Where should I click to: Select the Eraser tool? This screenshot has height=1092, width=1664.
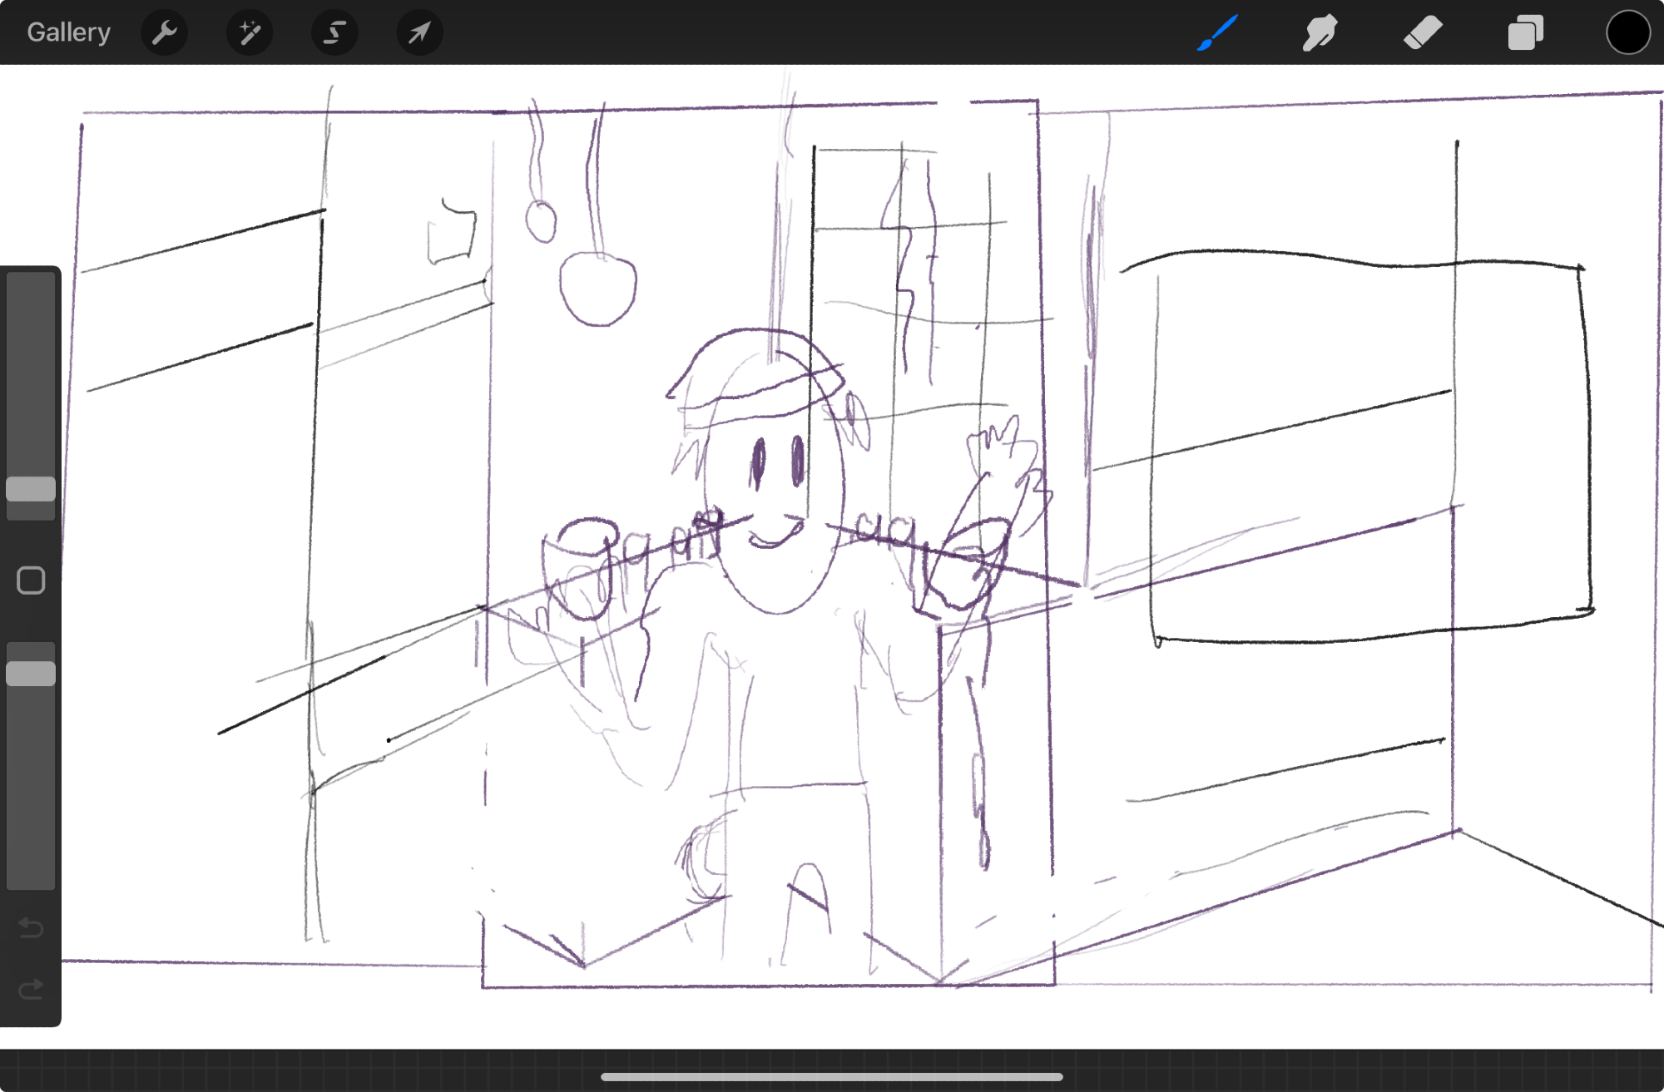pos(1423,33)
